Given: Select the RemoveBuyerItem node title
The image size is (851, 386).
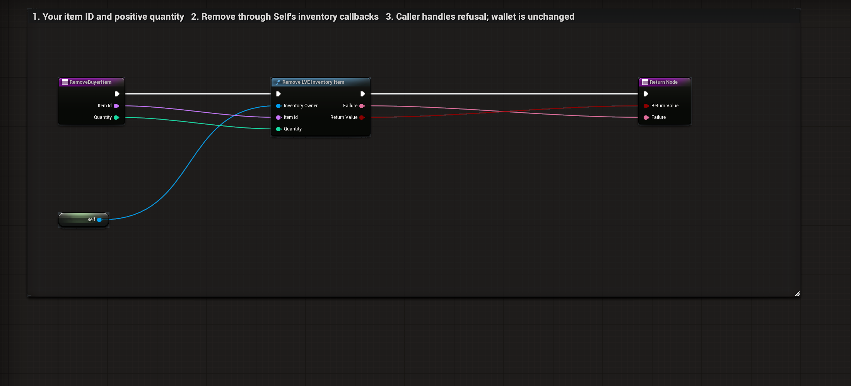Looking at the screenshot, I should tap(91, 82).
